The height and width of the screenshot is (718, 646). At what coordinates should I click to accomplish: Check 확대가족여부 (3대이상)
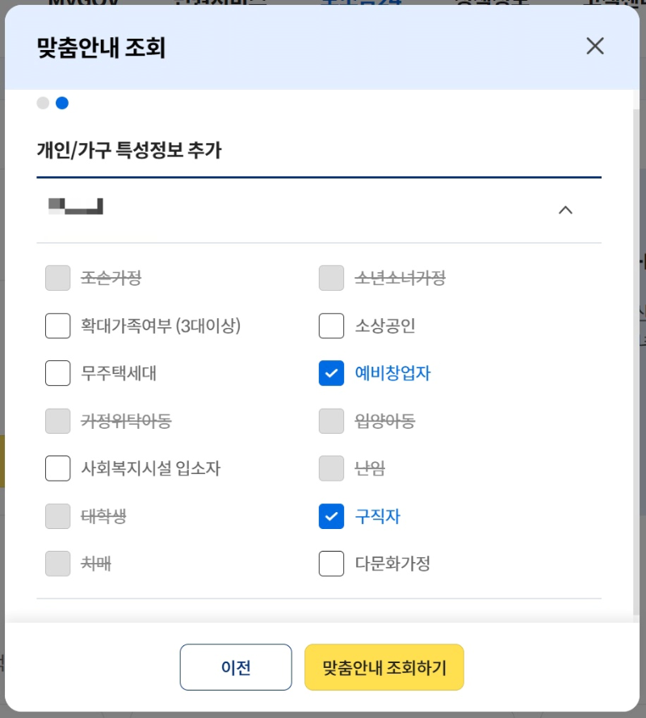(x=57, y=325)
